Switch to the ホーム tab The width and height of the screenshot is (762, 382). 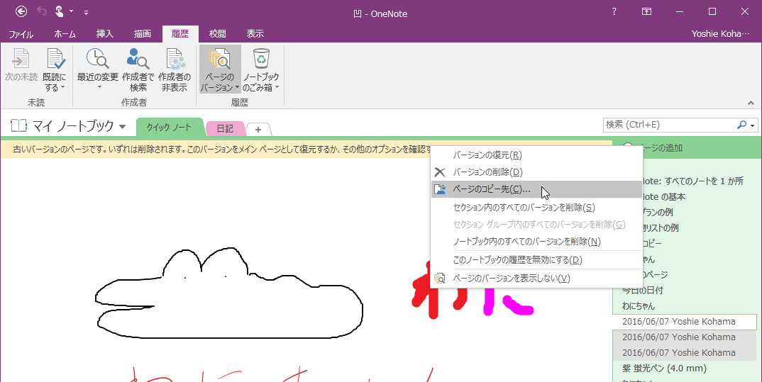[65, 33]
